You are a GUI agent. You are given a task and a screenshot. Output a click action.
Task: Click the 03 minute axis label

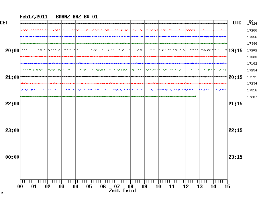[62, 187]
